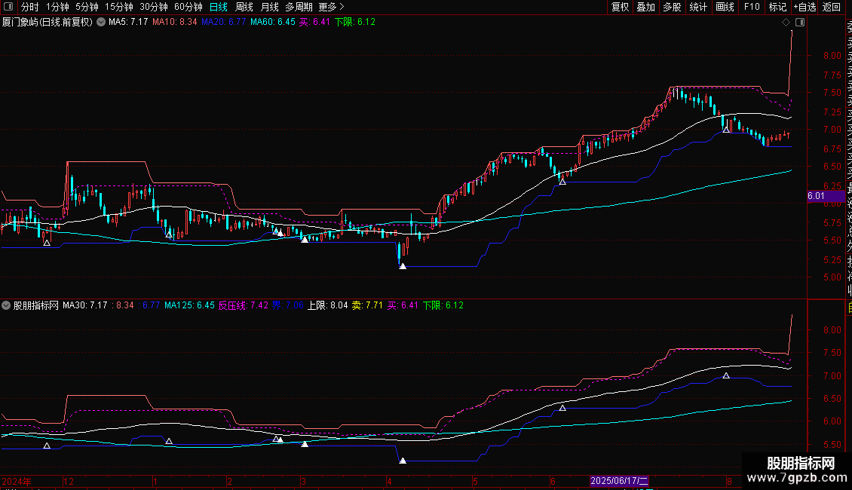
Task: Click the triangle on the June pullback, main chart
Action: click(x=562, y=182)
